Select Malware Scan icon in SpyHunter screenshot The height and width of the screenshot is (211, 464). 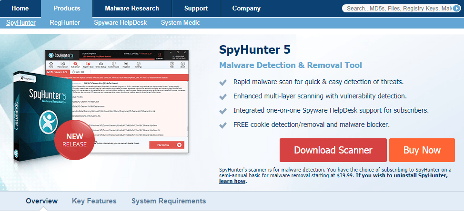(x=63, y=64)
